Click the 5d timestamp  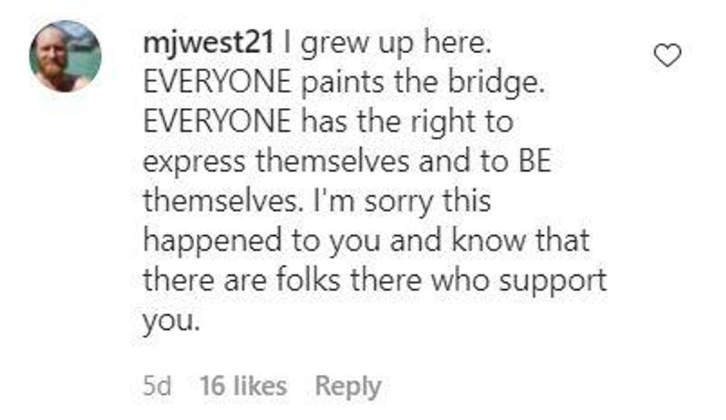click(x=157, y=386)
